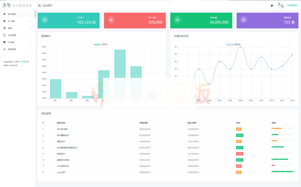
Task: Expand the 表单 sidebar submenu arrow
Action: [x=31, y=28]
